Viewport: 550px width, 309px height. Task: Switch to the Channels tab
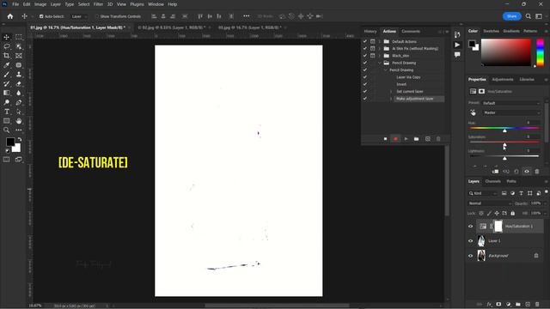pyautogui.click(x=492, y=181)
